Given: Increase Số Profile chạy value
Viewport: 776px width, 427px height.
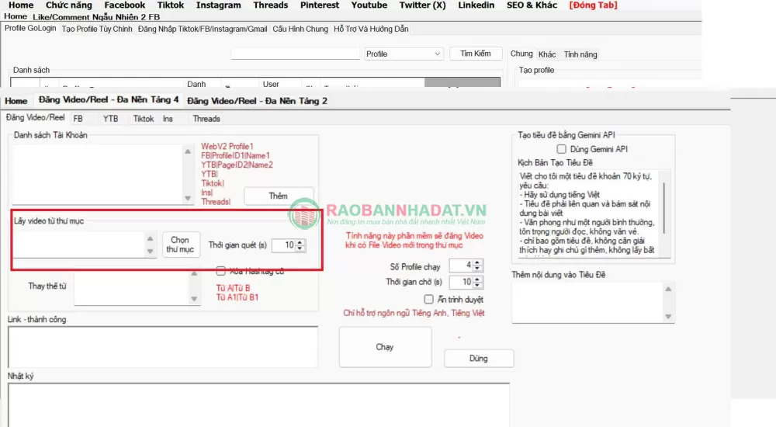Looking at the screenshot, I should pyautogui.click(x=477, y=263).
